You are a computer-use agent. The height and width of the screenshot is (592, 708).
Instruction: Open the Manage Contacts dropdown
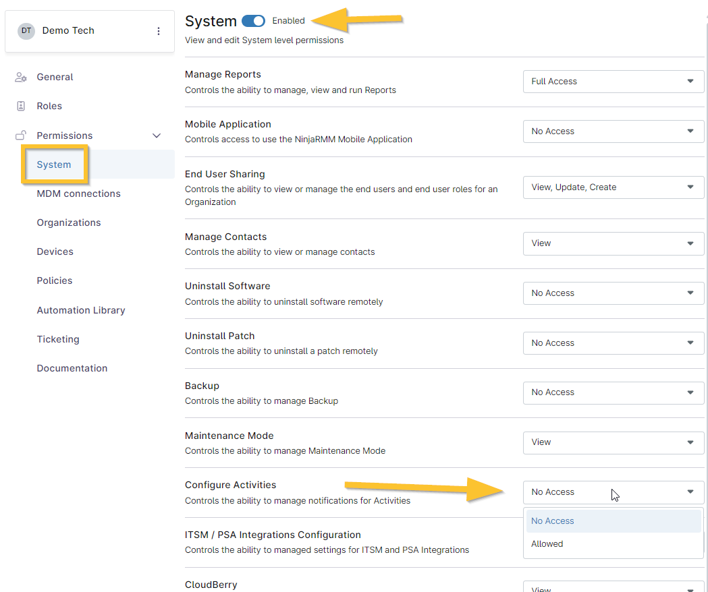coord(613,243)
